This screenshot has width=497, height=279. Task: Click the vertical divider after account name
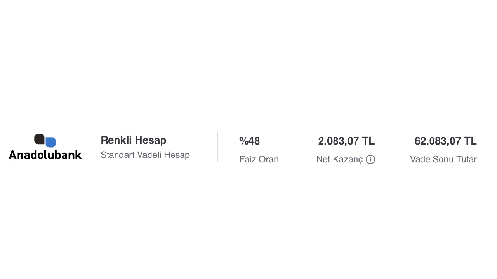click(218, 146)
